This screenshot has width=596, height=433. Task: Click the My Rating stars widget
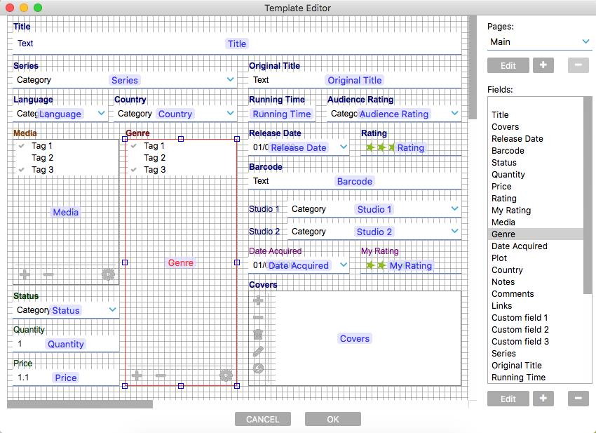point(410,265)
